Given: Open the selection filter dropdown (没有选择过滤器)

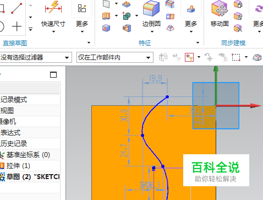Looking at the screenshot, I should pyautogui.click(x=36, y=57).
